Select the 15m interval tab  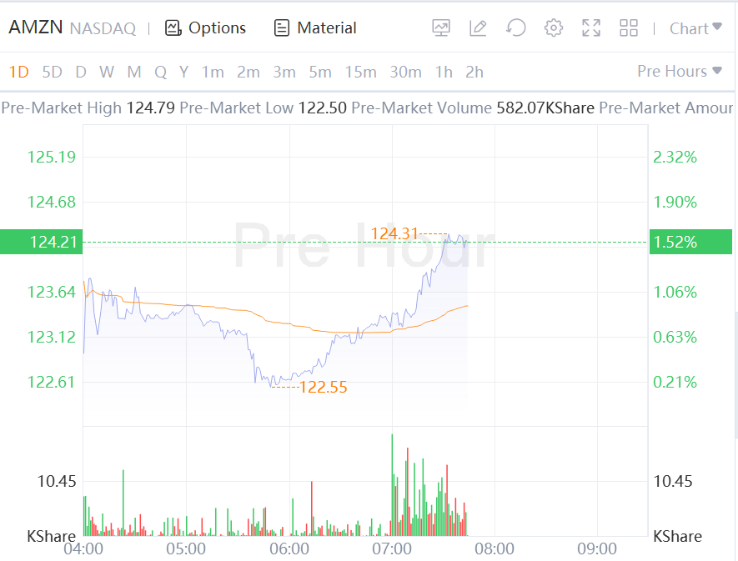point(360,72)
